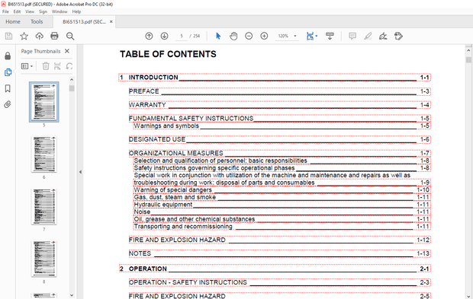
Task: Click the thumbnails scrollbar down arrow
Action: pos(72,295)
